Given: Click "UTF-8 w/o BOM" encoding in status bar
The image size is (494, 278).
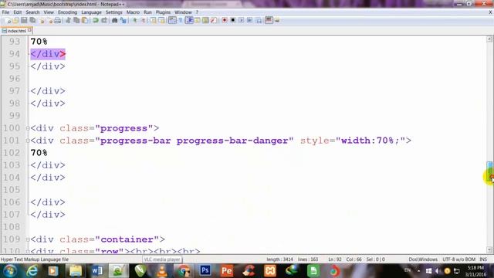Looking at the screenshot, I should 458,259.
